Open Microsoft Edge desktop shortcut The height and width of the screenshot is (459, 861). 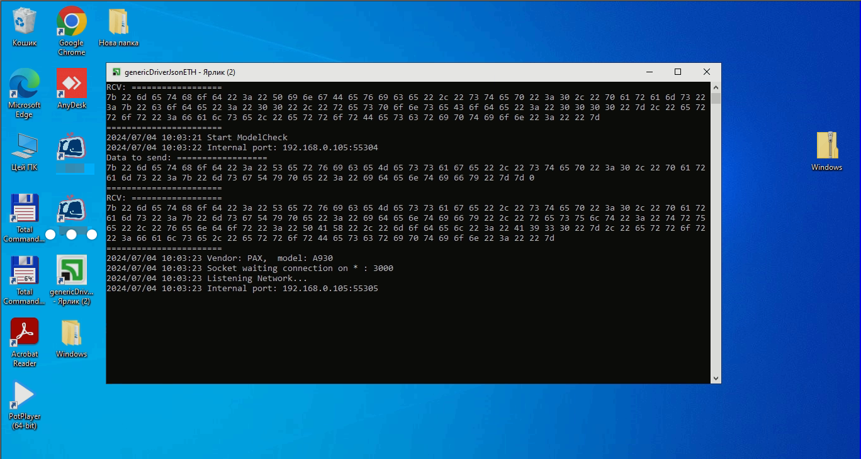click(25, 84)
